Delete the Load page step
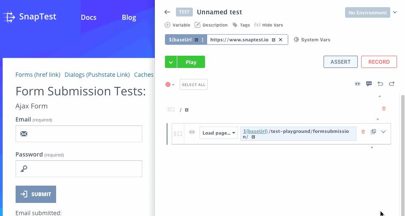The image size is (405, 216). [363, 132]
